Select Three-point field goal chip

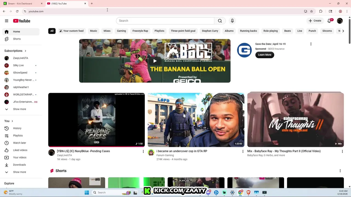183,31
